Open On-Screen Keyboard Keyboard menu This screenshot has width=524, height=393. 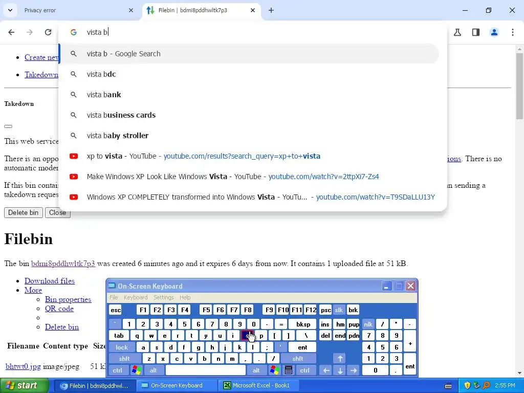coord(136,297)
